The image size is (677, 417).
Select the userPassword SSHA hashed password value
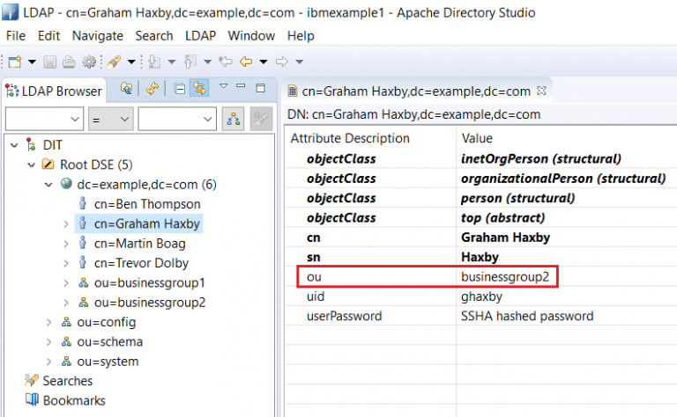coord(527,316)
